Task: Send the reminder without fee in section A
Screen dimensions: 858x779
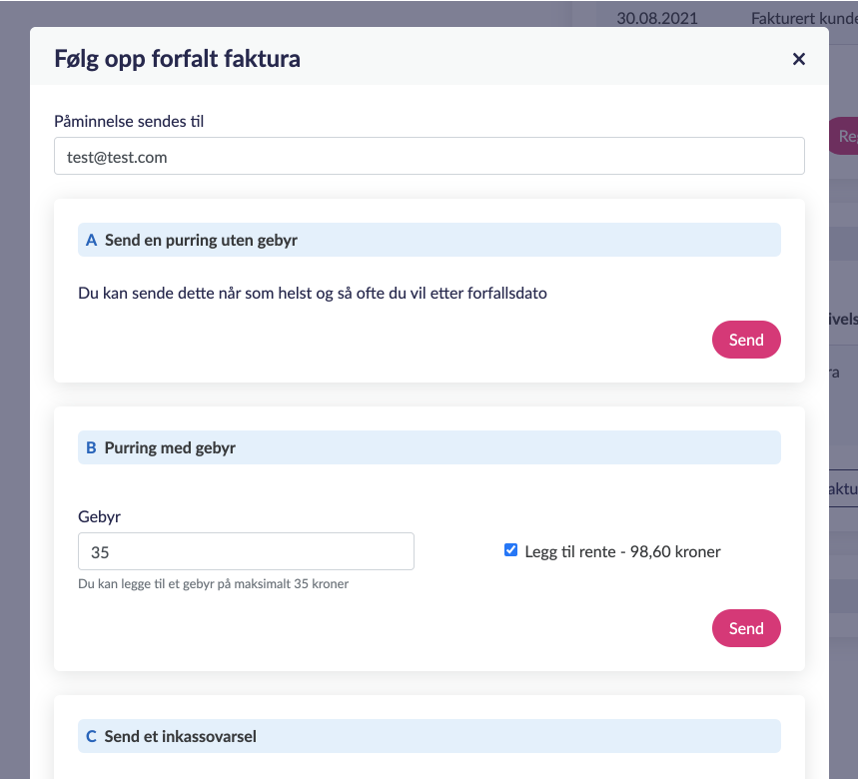Action: 745,340
